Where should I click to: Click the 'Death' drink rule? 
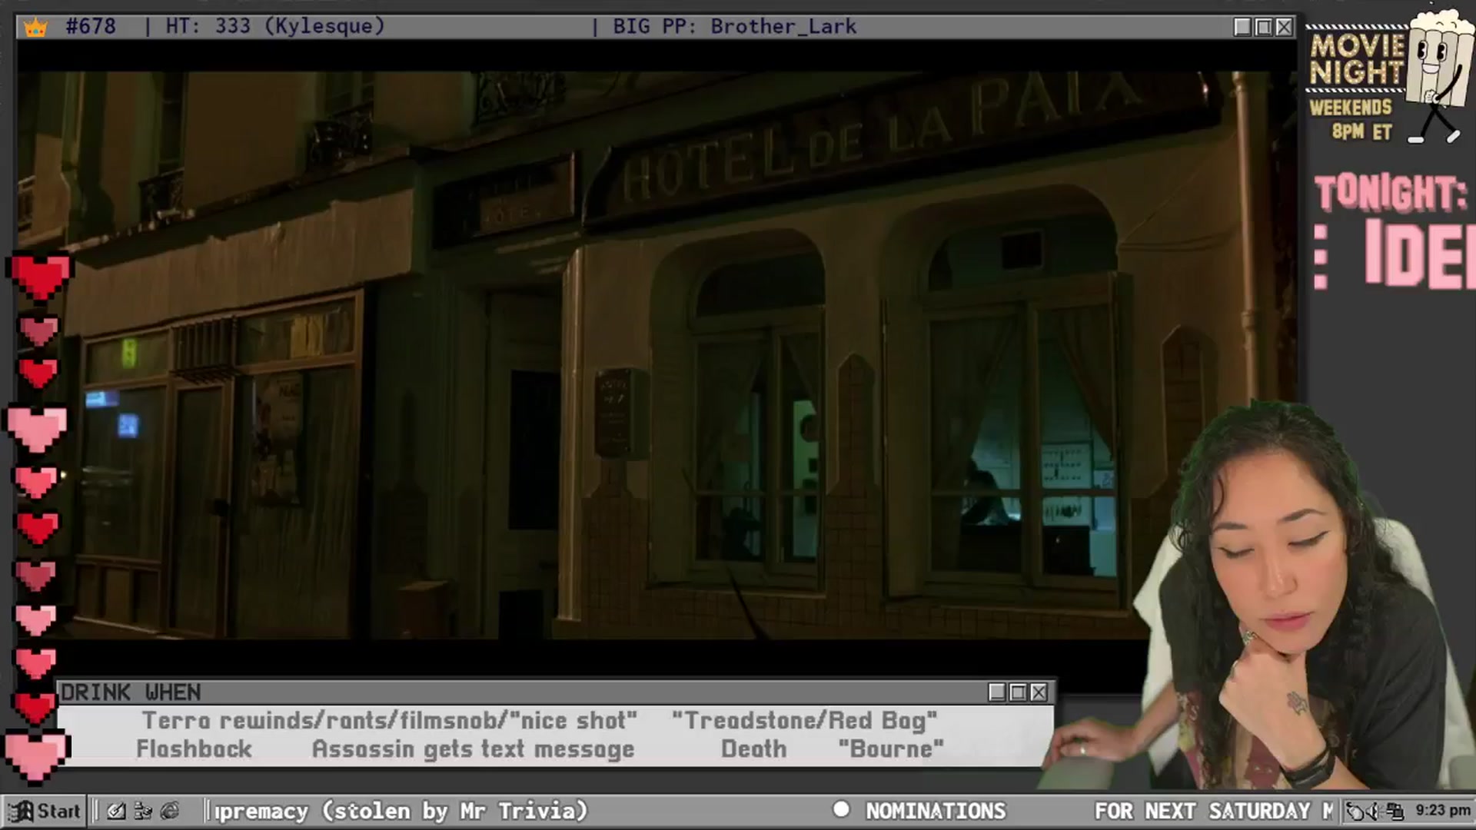[754, 749]
